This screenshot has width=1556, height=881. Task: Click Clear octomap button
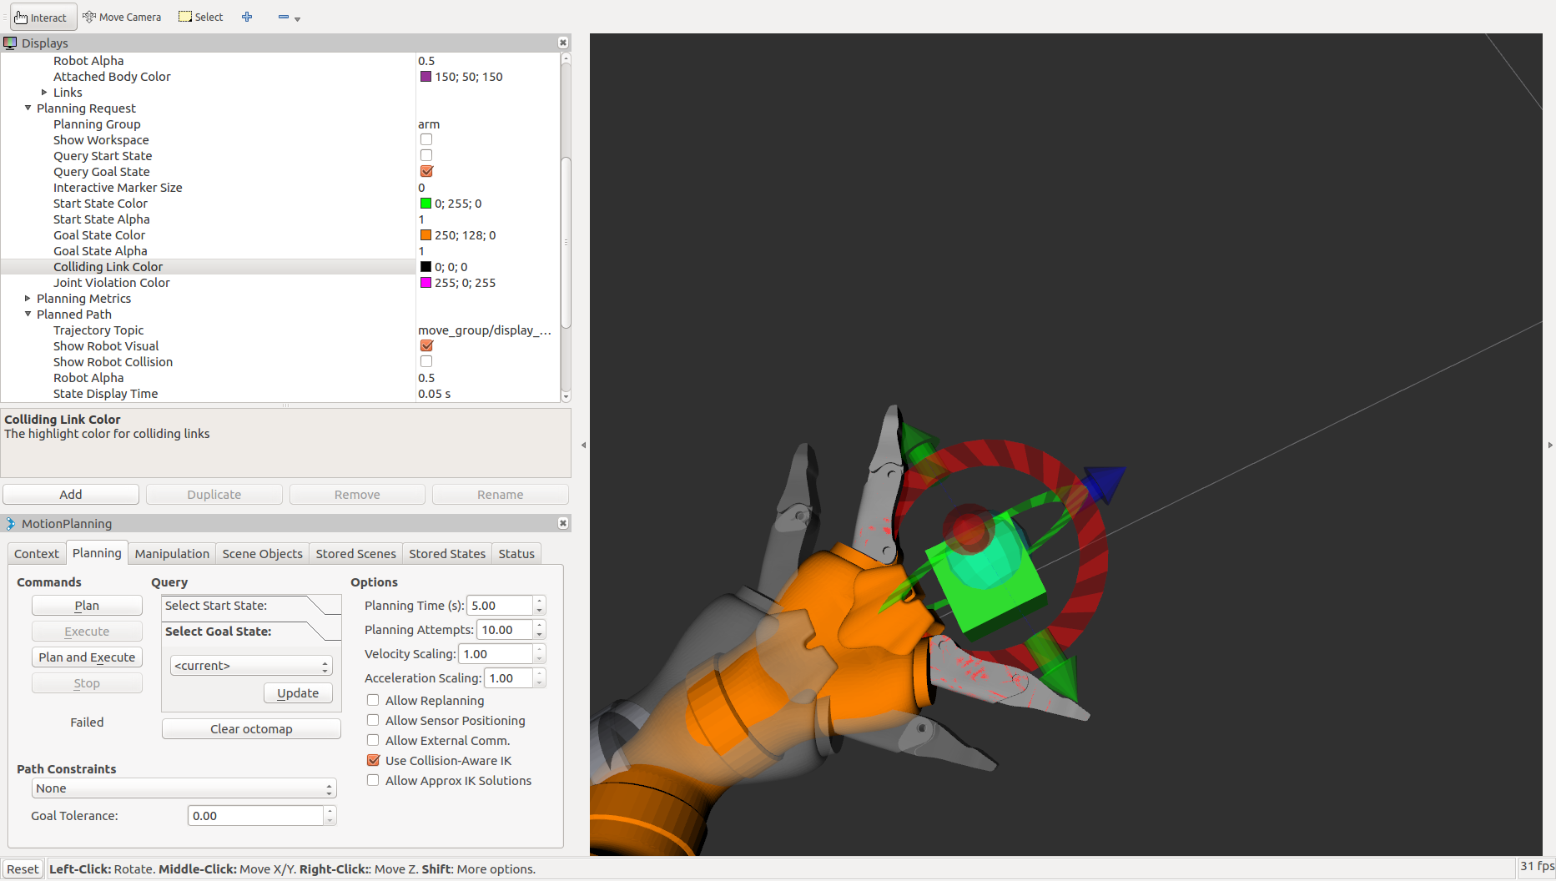(251, 728)
